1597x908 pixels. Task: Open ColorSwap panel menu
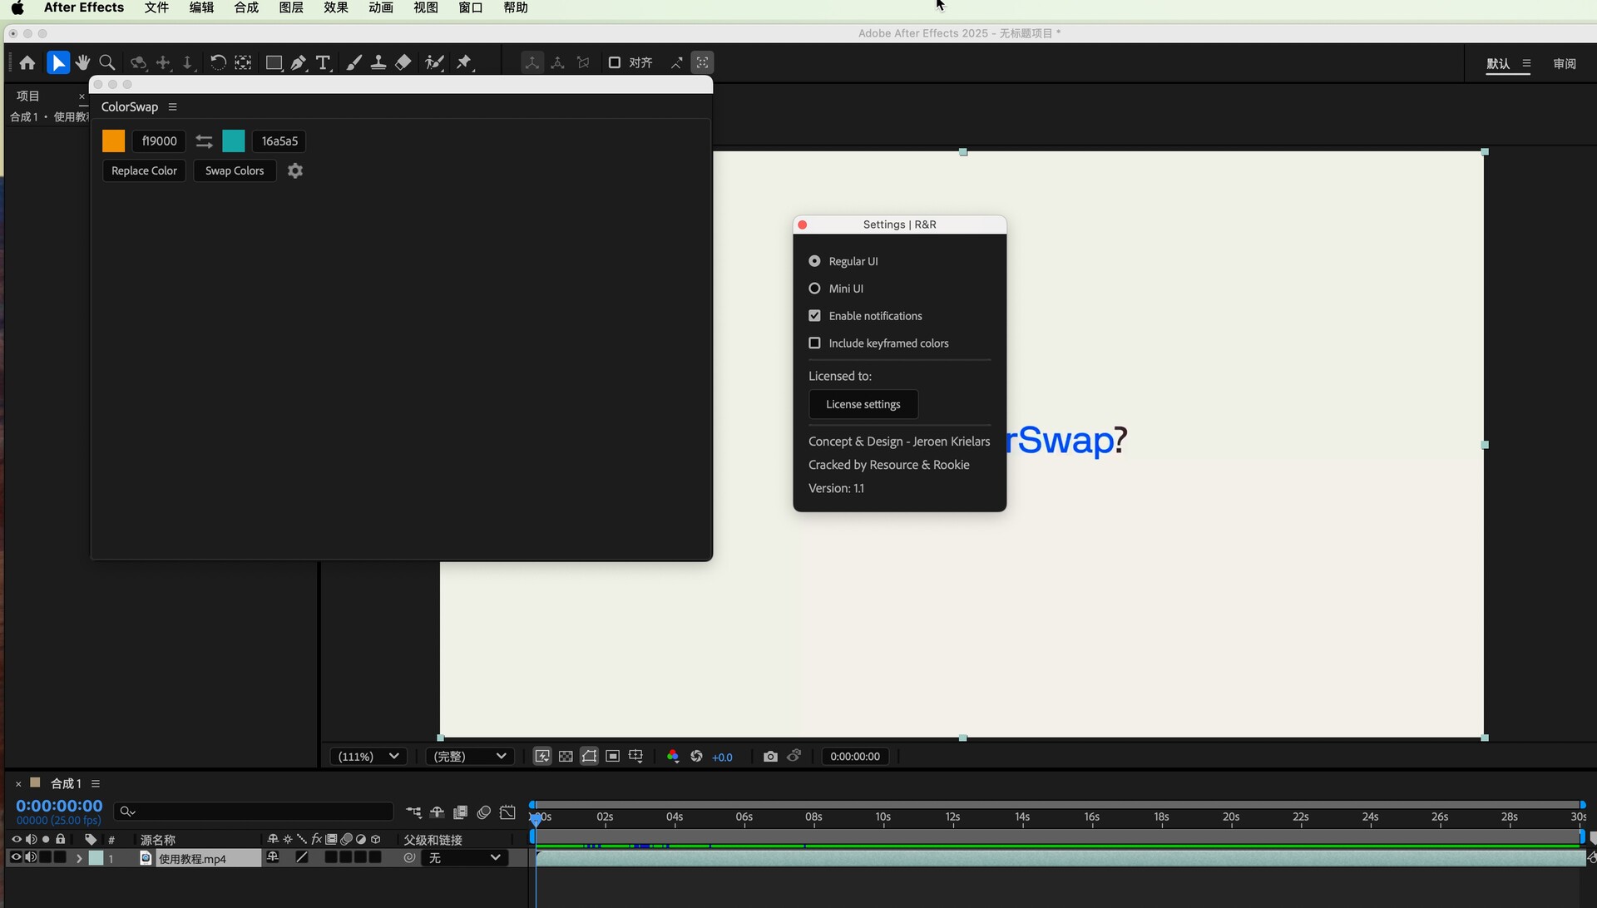coord(172,107)
